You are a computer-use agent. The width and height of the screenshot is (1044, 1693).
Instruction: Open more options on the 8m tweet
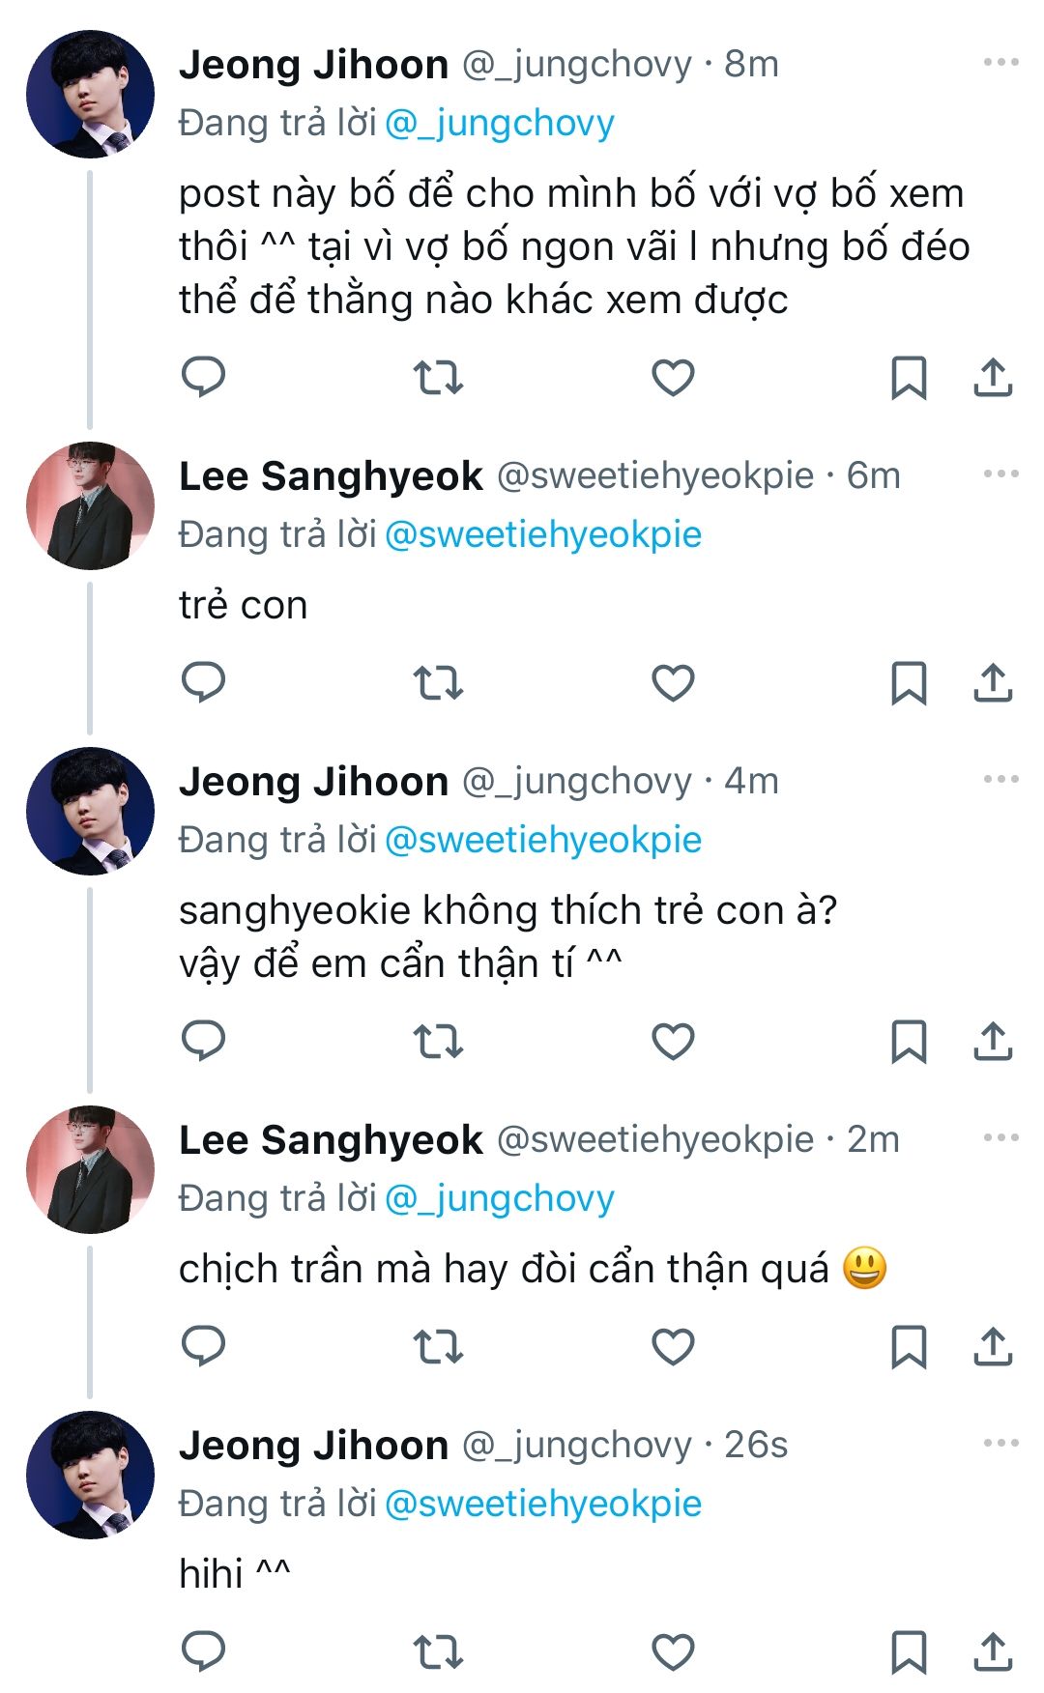point(1000,63)
